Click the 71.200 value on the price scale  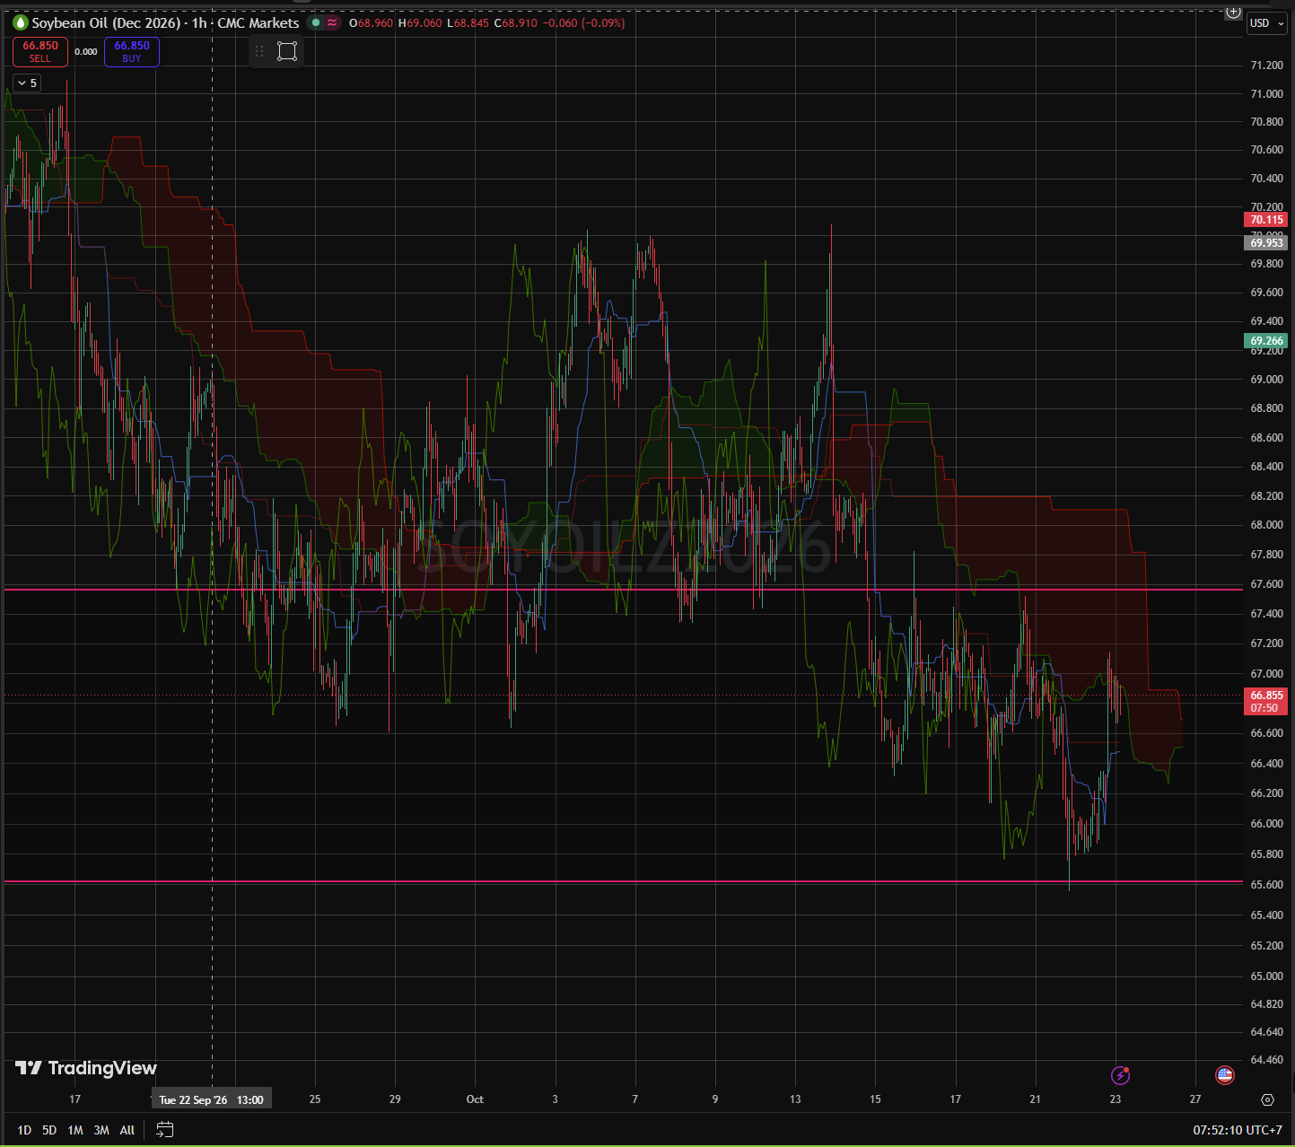(x=1266, y=66)
